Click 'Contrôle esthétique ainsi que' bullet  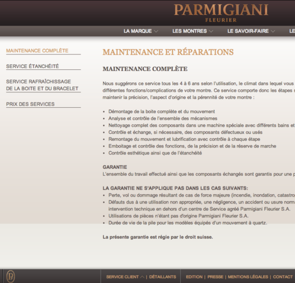coord(155,153)
